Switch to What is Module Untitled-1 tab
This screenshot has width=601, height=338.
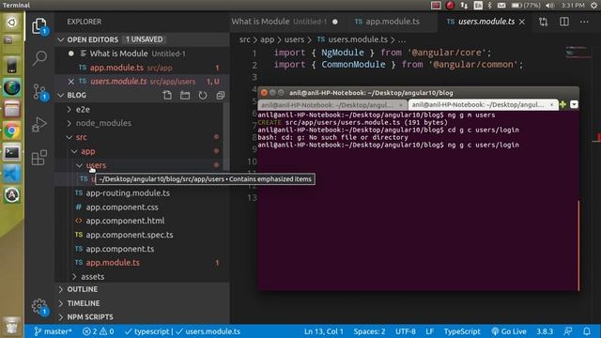pos(285,22)
